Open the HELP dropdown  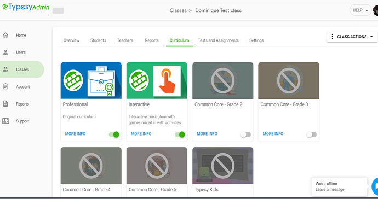[x=360, y=10]
